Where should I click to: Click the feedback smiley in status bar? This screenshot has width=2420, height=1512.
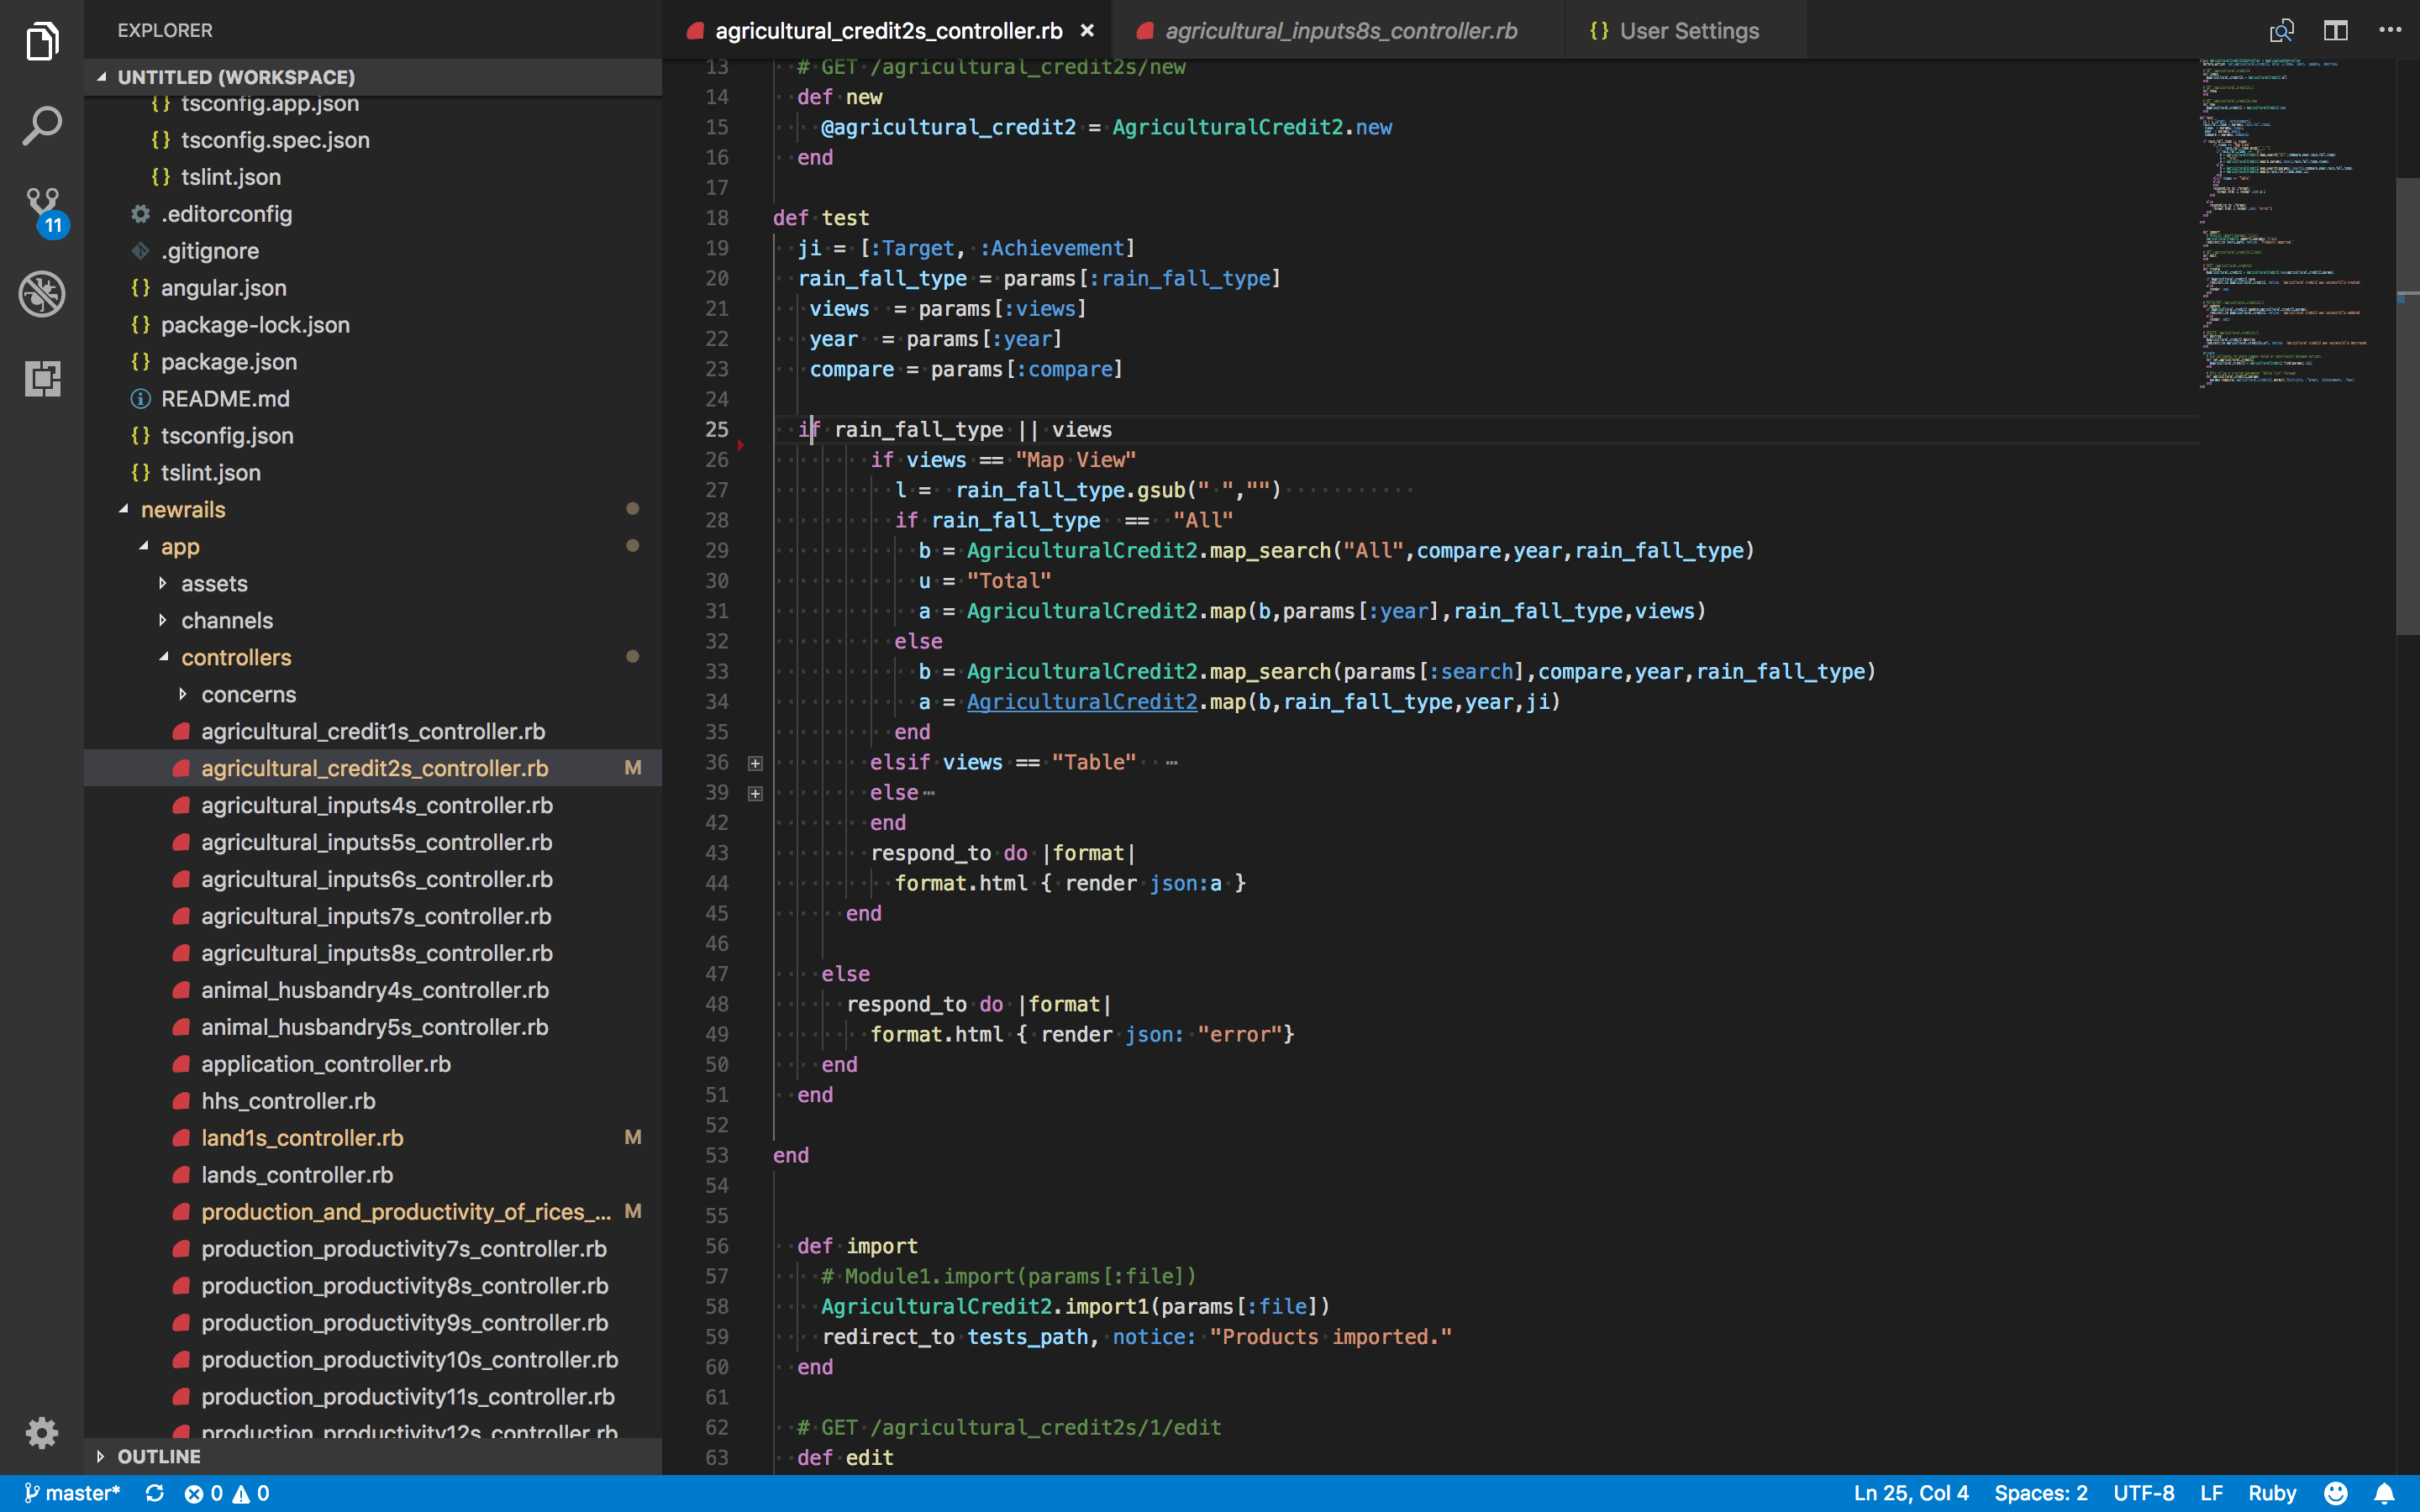[x=2336, y=1493]
